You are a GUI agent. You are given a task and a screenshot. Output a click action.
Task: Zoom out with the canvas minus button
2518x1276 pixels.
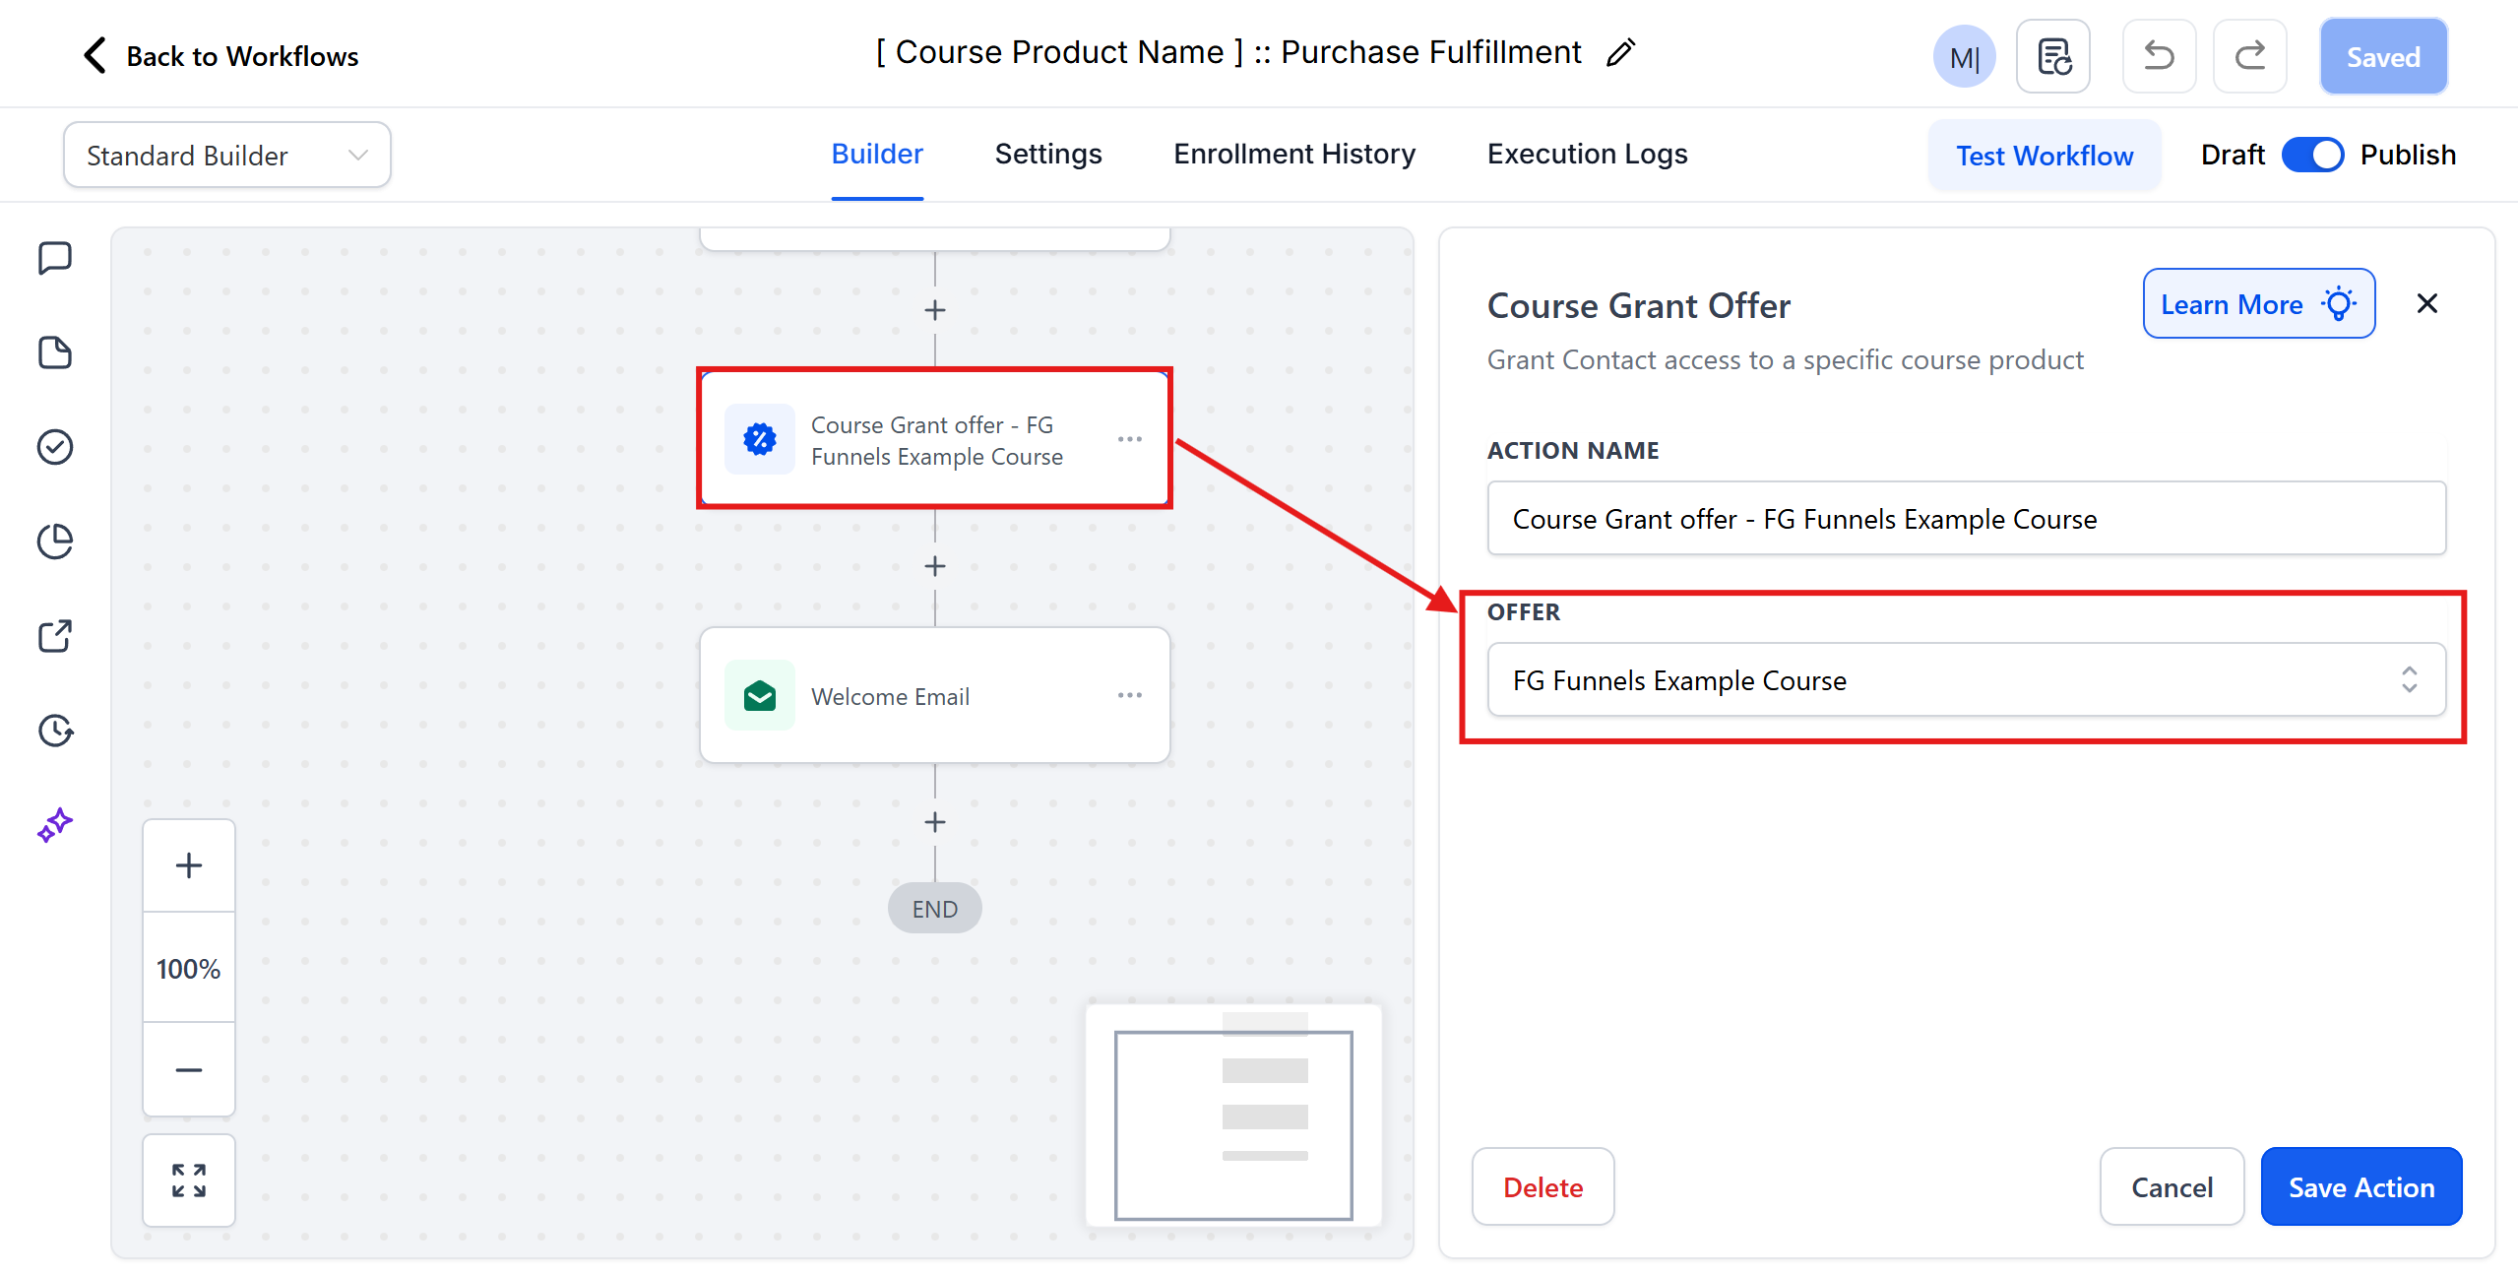coord(189,1069)
